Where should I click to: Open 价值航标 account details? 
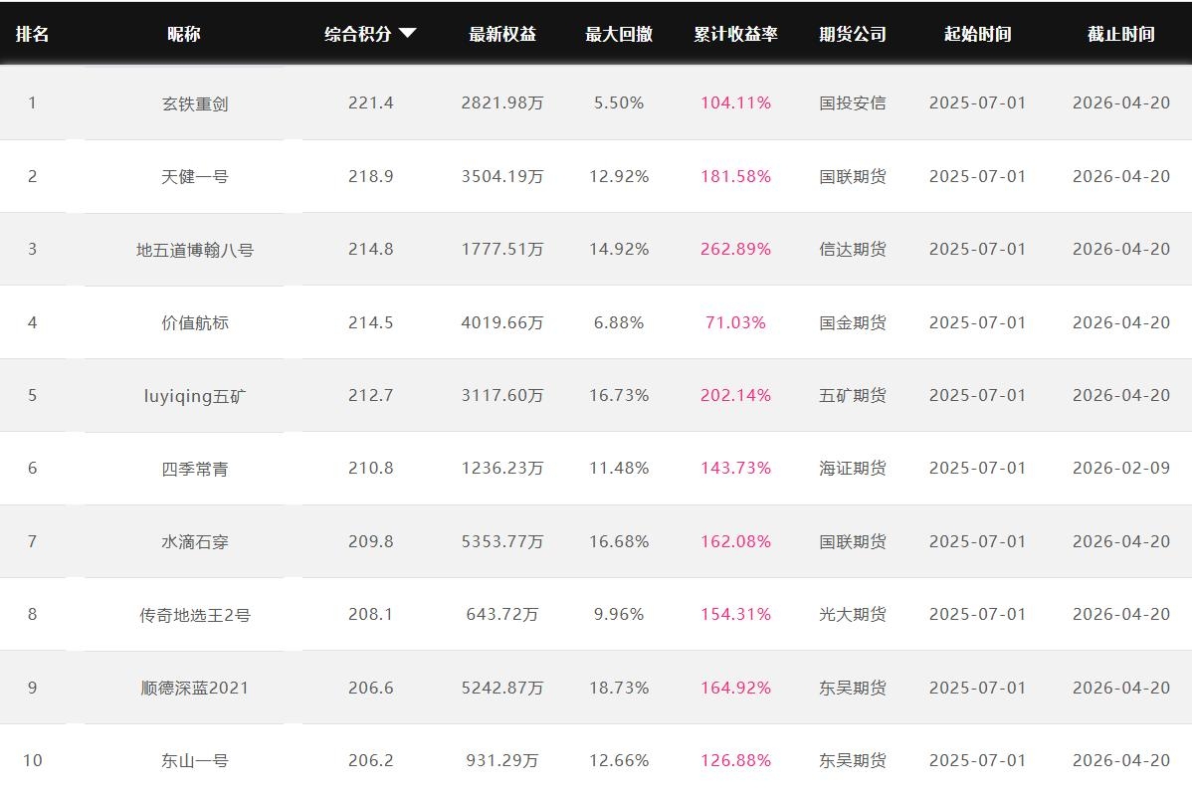tap(195, 323)
